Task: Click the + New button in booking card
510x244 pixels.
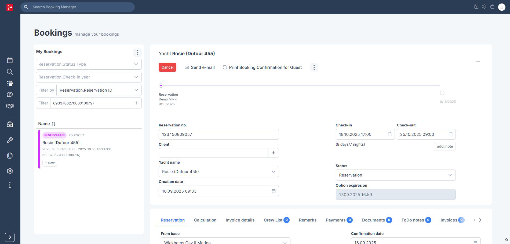Action: [x=50, y=163]
